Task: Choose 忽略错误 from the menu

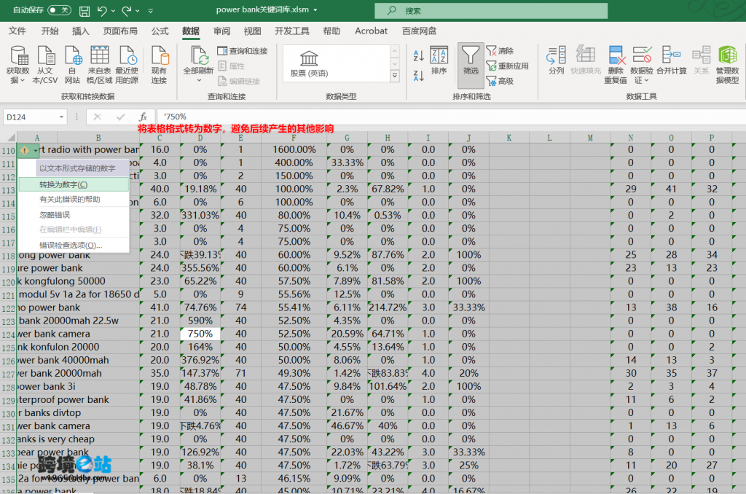Action: tap(74, 215)
